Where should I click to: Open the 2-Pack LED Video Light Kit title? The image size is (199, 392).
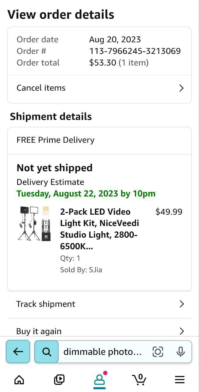[x=100, y=229]
